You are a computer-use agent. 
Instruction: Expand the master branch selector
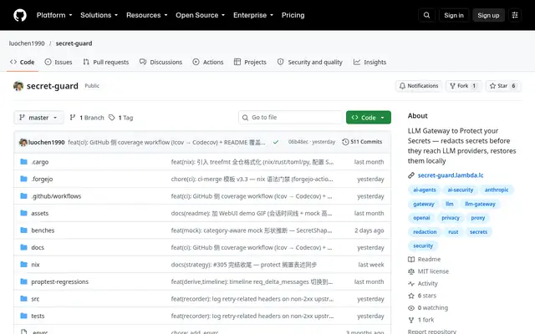coord(38,118)
